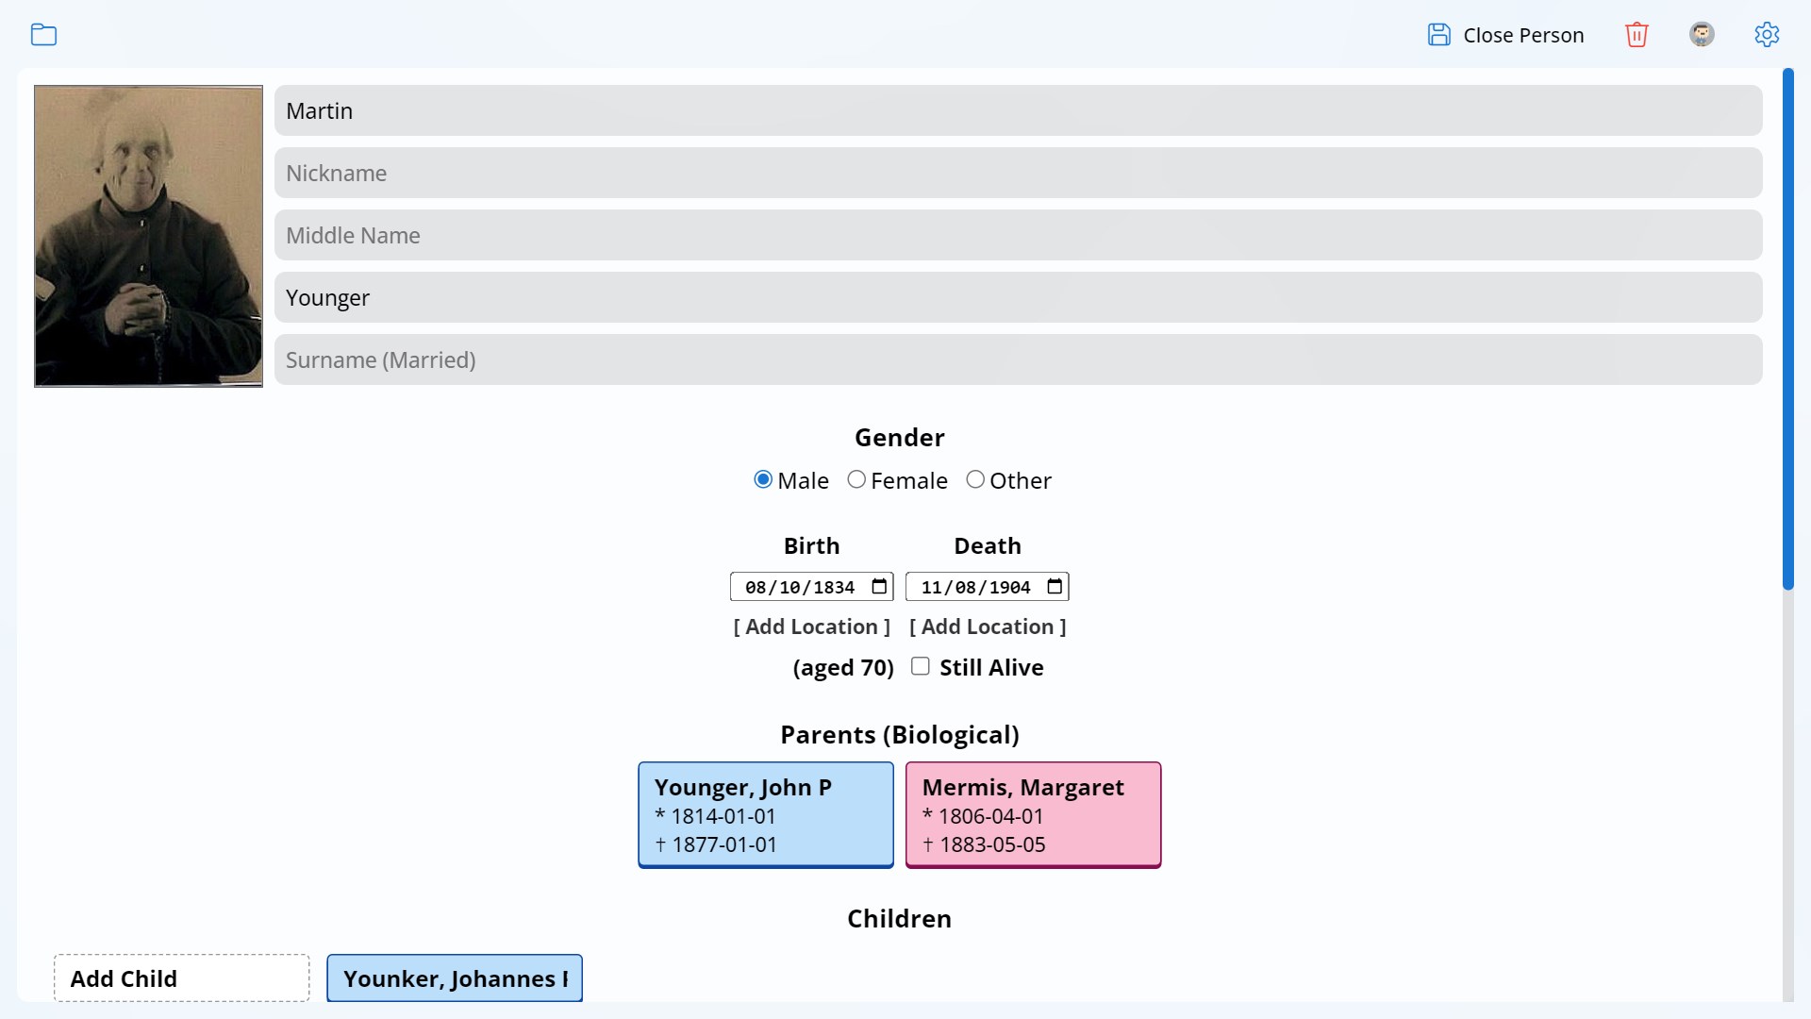Open the birth date calendar picker
The image size is (1811, 1019).
click(x=877, y=586)
